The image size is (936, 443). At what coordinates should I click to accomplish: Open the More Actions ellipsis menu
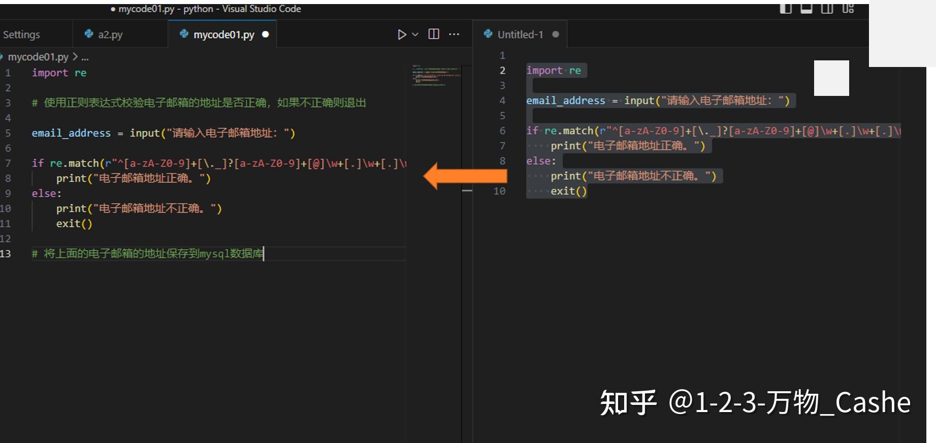454,34
